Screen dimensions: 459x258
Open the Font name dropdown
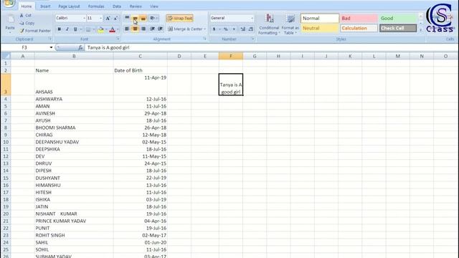84,18
